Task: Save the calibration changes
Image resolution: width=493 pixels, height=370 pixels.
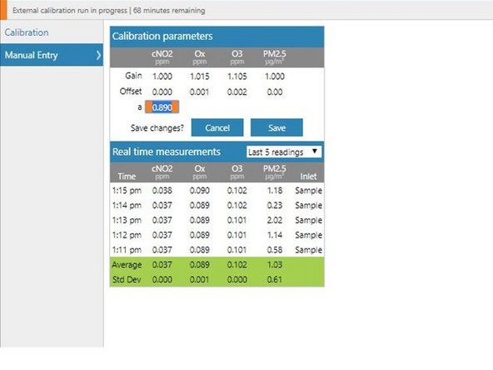Action: pyautogui.click(x=276, y=127)
